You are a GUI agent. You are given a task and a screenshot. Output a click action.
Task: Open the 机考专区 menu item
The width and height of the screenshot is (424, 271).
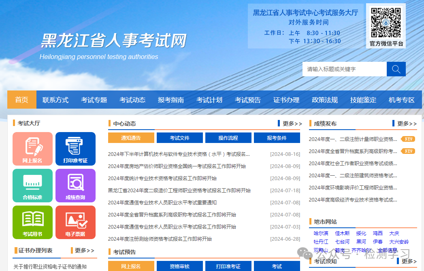[401, 100]
